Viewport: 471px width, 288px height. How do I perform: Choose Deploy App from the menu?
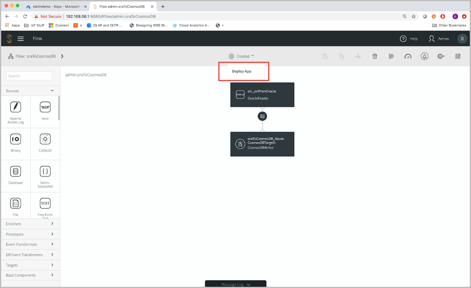tap(242, 71)
